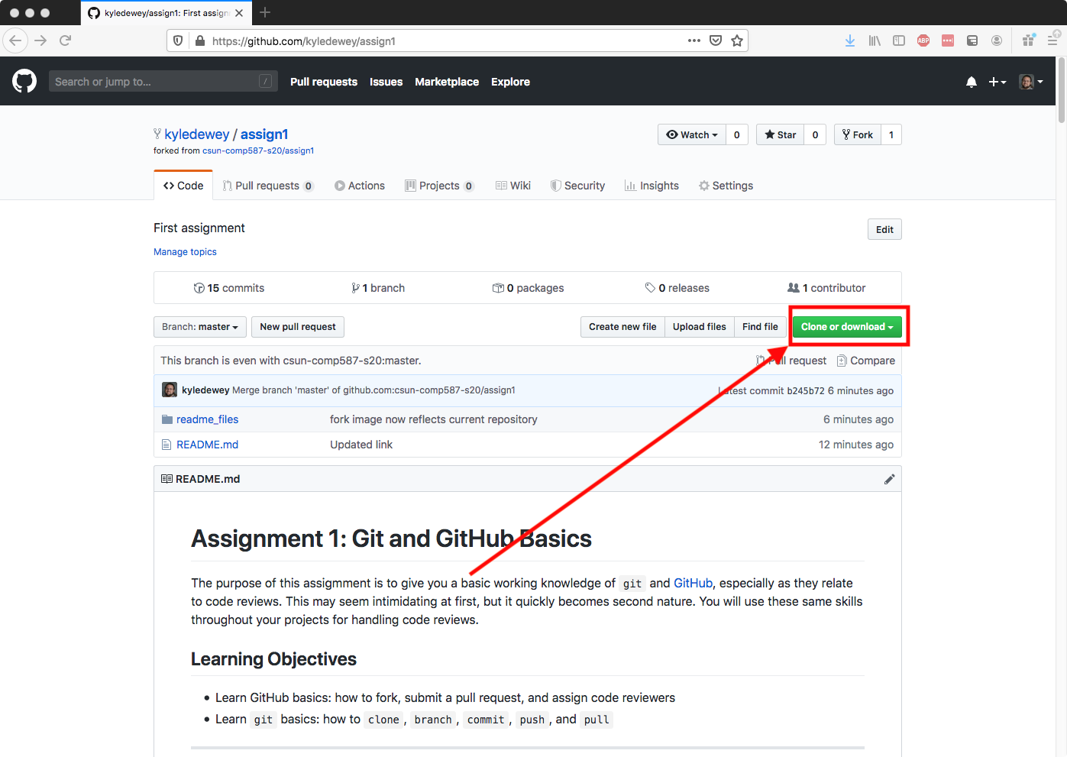Open Marketplace in top navigation

pos(447,82)
